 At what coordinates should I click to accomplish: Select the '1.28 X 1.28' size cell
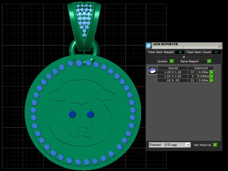(x=172, y=72)
